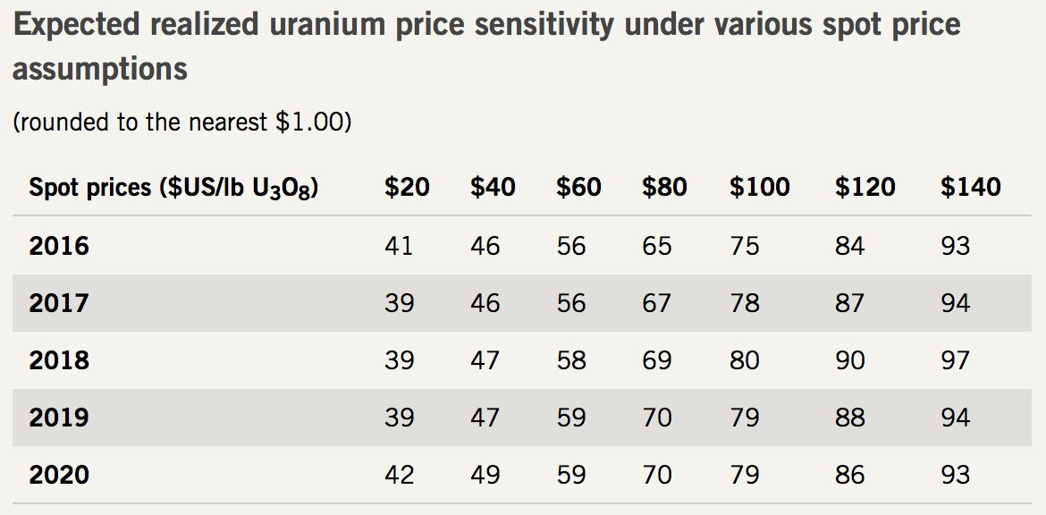
Task: Click value 49 in the 2020 row
Action: click(x=485, y=475)
